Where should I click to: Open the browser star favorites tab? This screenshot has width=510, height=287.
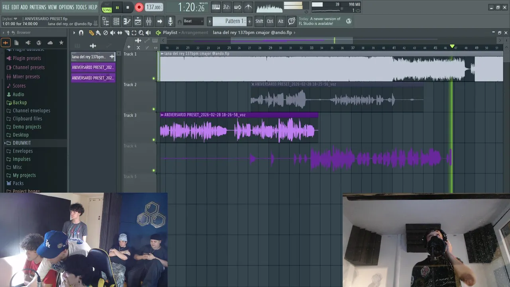tap(61, 43)
